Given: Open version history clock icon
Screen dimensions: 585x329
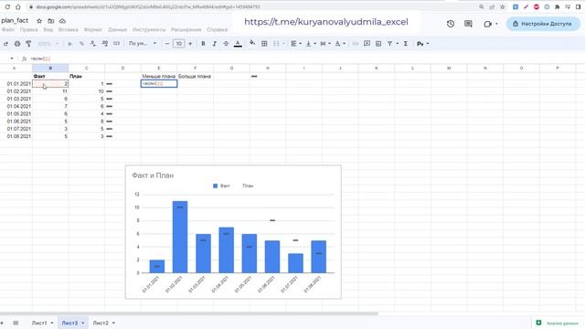Looking at the screenshot, I should pyautogui.click(x=451, y=24).
